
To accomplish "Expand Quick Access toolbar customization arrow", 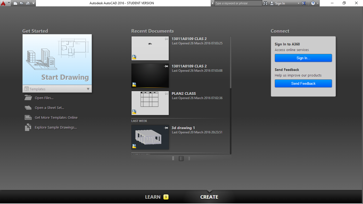I will (33, 3).
